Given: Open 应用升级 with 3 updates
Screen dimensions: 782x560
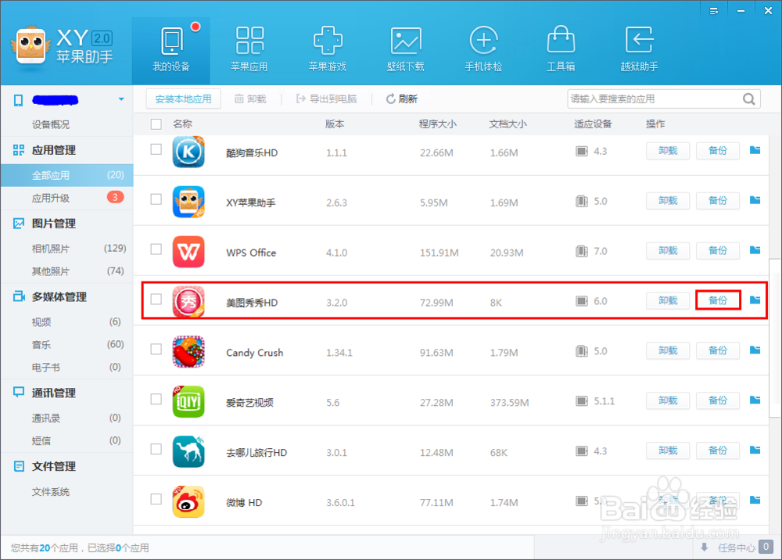Looking at the screenshot, I should pos(66,198).
